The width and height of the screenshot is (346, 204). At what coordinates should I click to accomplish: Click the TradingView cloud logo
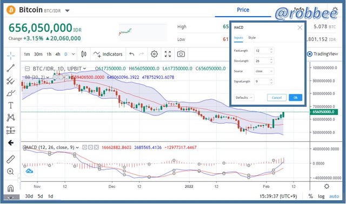coord(29,171)
